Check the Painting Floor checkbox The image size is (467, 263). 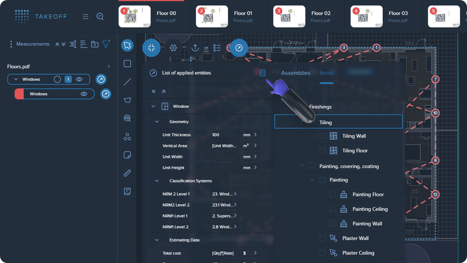333,194
